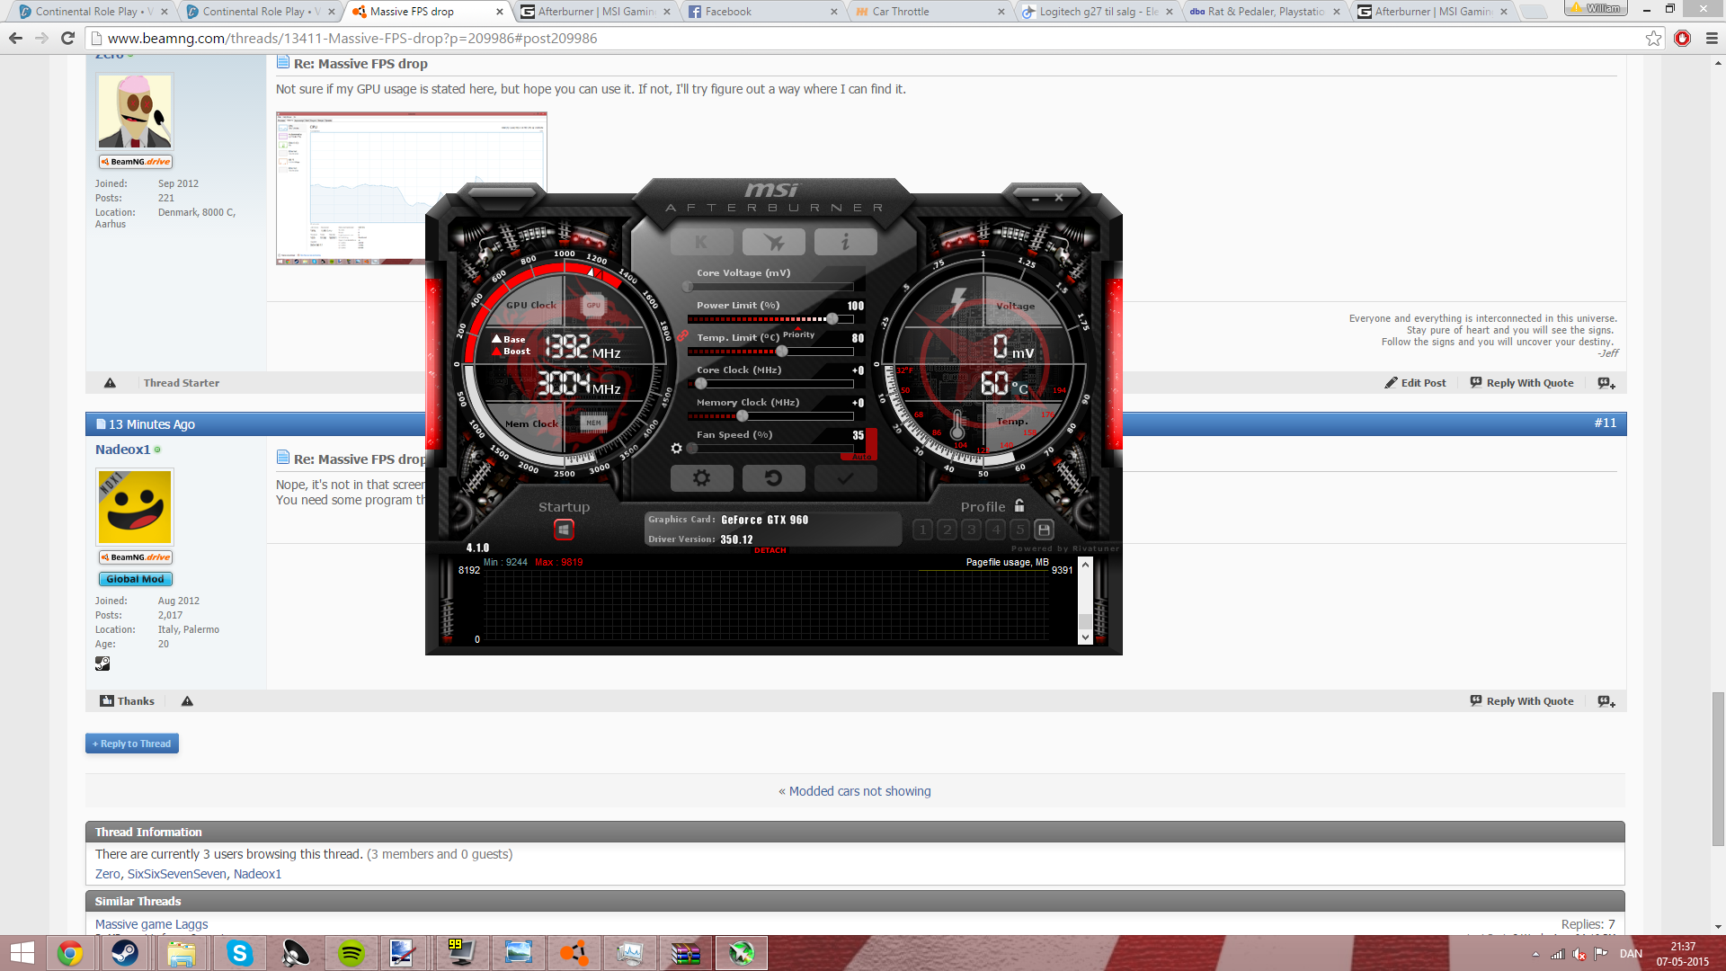The width and height of the screenshot is (1726, 971).
Task: Click Edit Post link
Action: (1416, 383)
